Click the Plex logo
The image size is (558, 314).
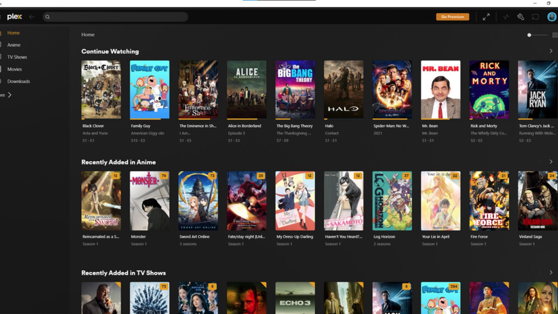15,17
